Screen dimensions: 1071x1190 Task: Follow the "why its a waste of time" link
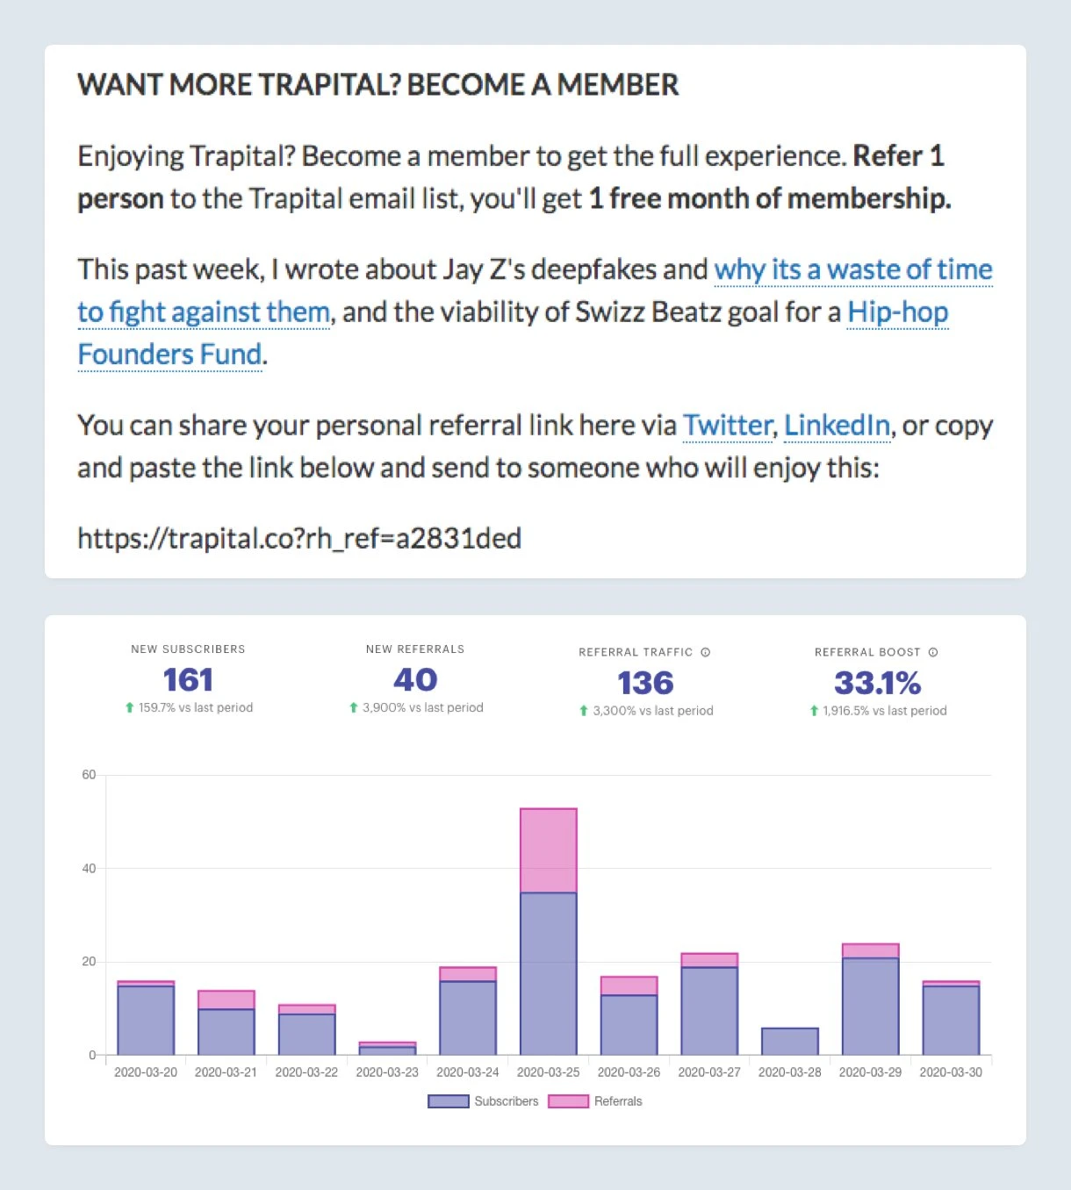tap(852, 269)
